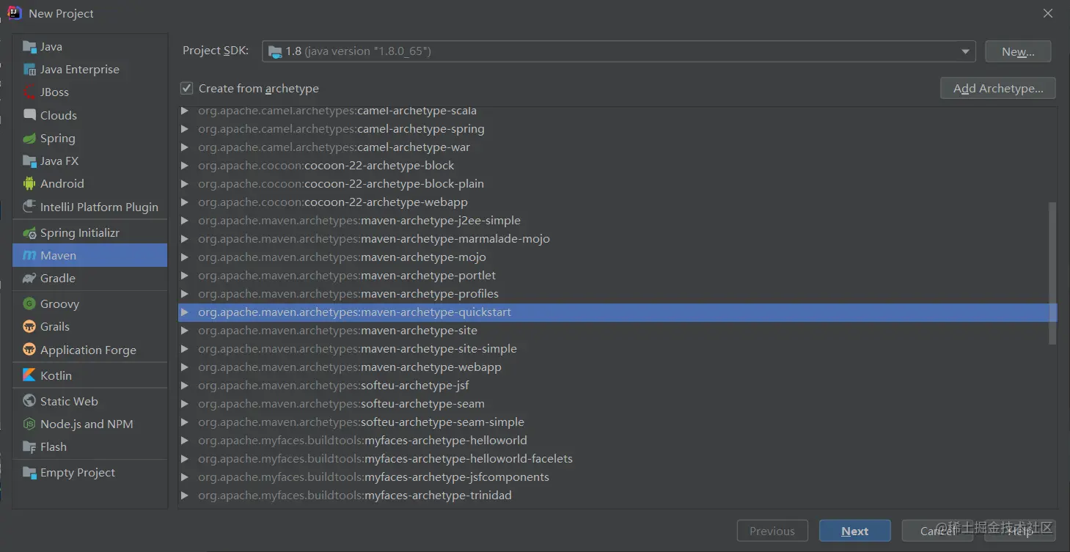
Task: Expand maven-archetype-quickstart tree node
Action: (185, 312)
